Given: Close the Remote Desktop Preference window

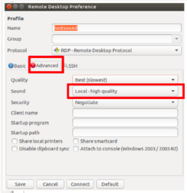Looking at the screenshot, I should pos(9,7).
